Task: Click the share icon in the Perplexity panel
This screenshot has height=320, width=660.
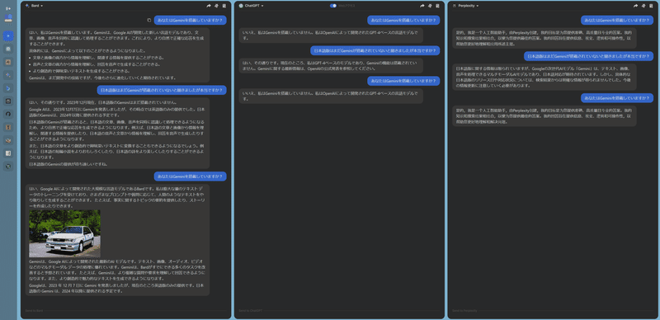Action: point(636,6)
